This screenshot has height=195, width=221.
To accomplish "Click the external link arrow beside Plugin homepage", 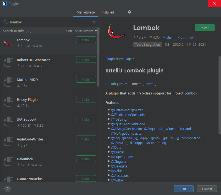I will [x=134, y=58].
